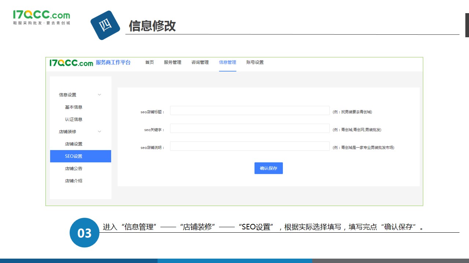This screenshot has width=469, height=263.
Task: Collapse the 信息设置 section chevron
Action: (99, 95)
